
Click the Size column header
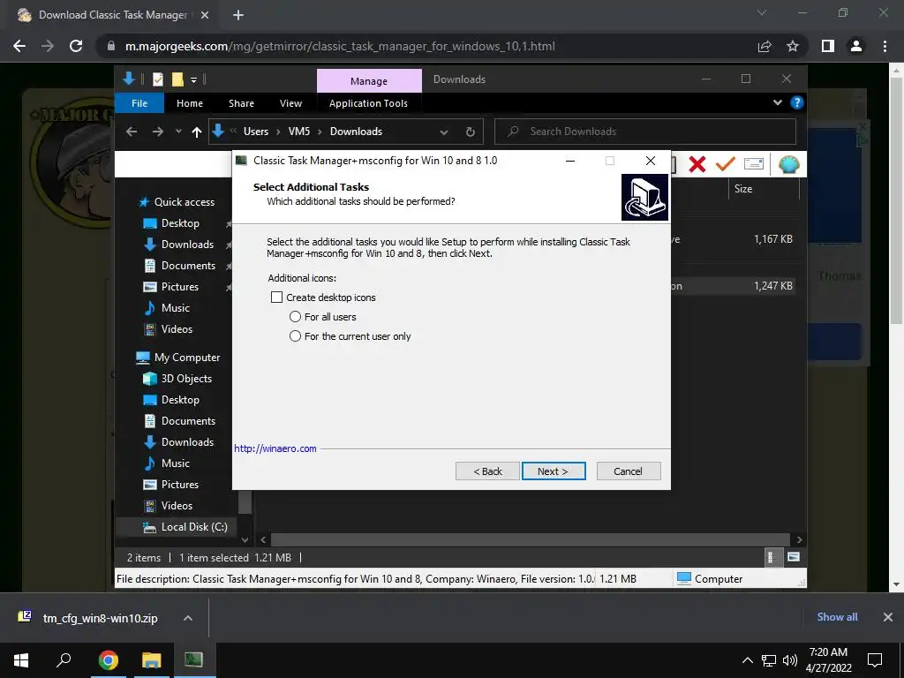743,189
